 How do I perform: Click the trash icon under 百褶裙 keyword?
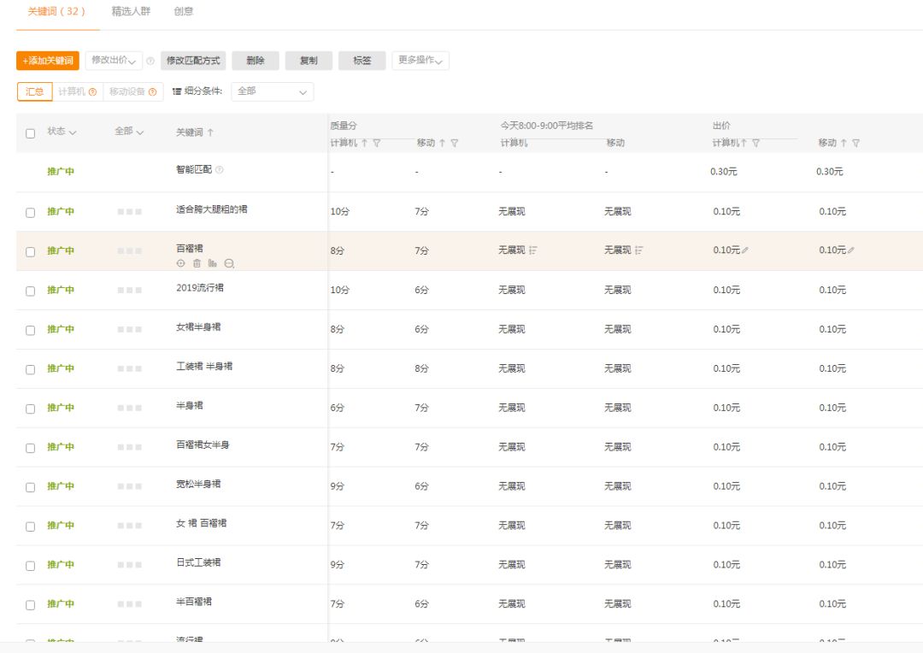[x=197, y=264]
